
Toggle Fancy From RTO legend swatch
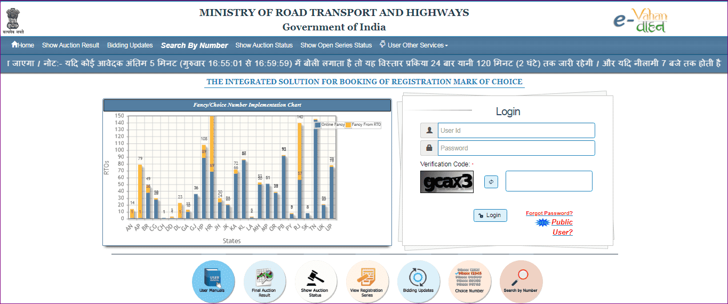[348, 125]
